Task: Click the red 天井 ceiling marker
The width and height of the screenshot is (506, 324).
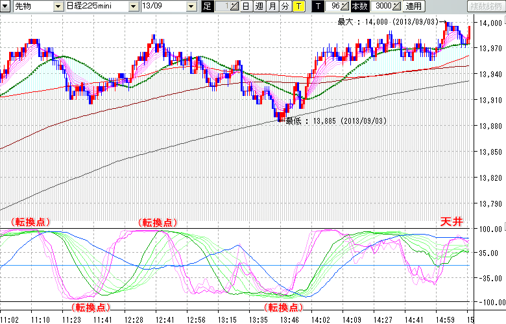Action: click(x=452, y=222)
